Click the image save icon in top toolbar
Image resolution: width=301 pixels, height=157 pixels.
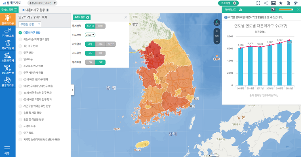(273, 3)
